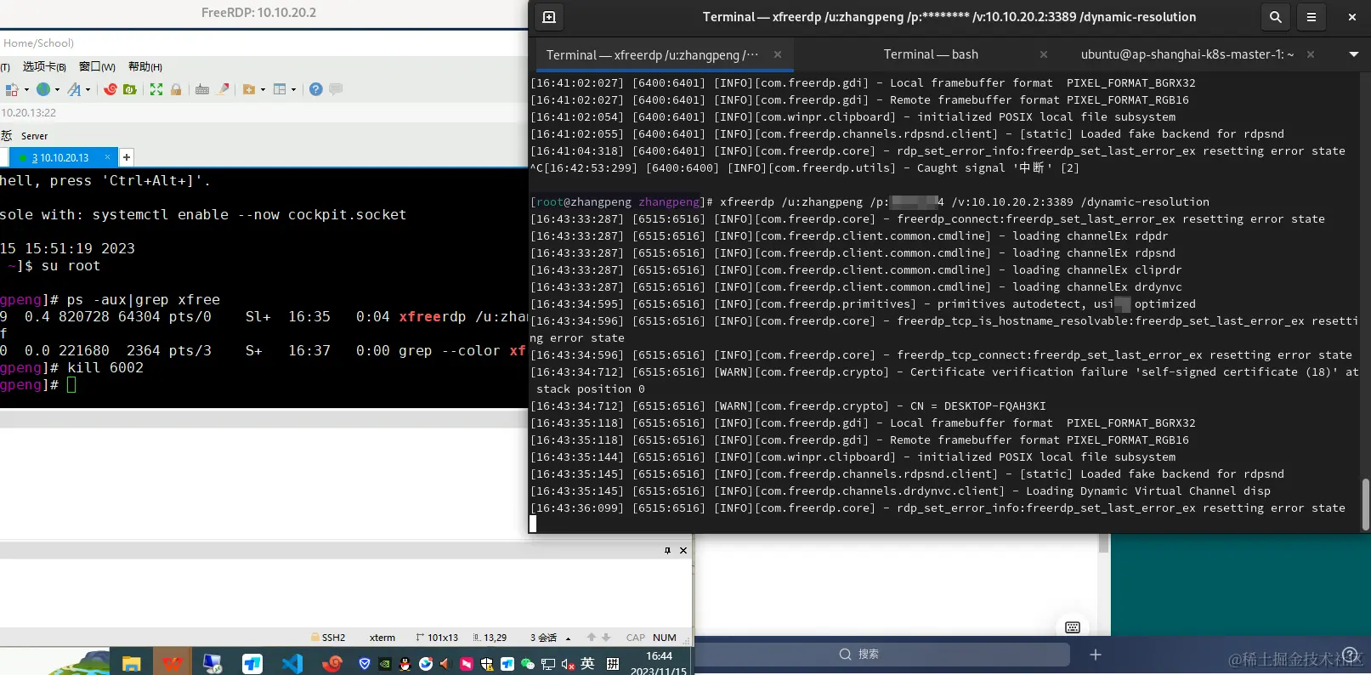This screenshot has width=1371, height=675.
Task: Expand the font icon dropdown arrow
Action: (88, 89)
